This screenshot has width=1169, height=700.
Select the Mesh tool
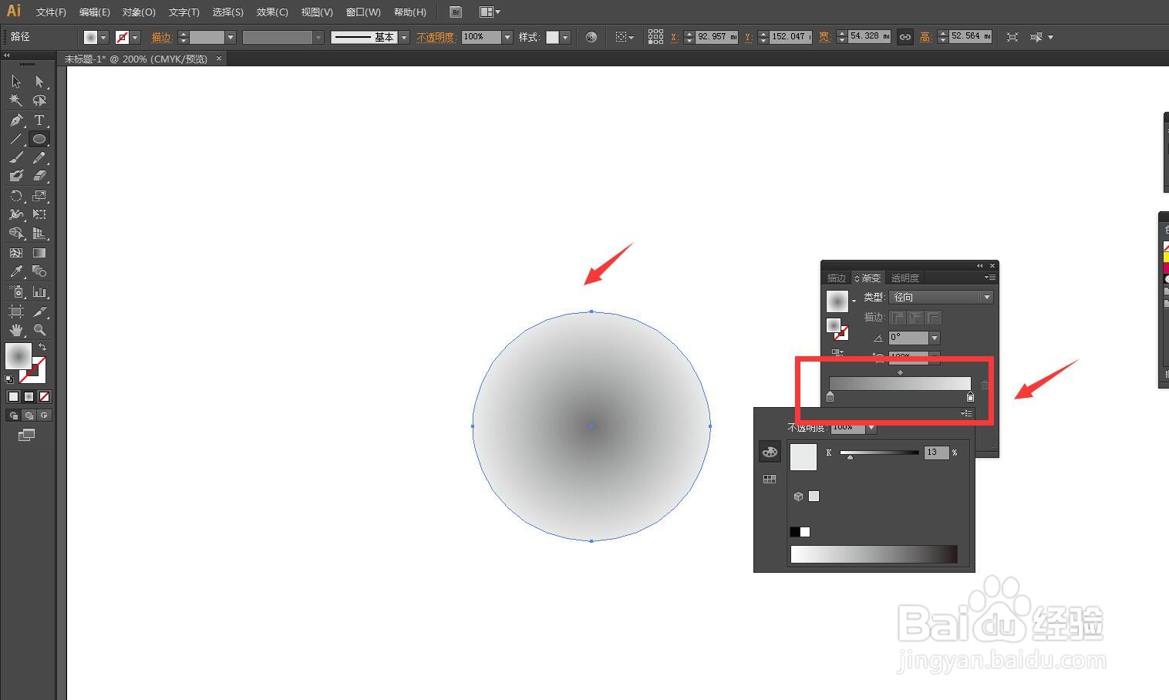click(16, 253)
